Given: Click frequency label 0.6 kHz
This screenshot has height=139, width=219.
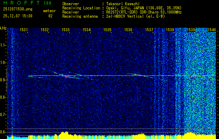Looking at the screenshot, I should pyautogui.click(x=3, y=132).
